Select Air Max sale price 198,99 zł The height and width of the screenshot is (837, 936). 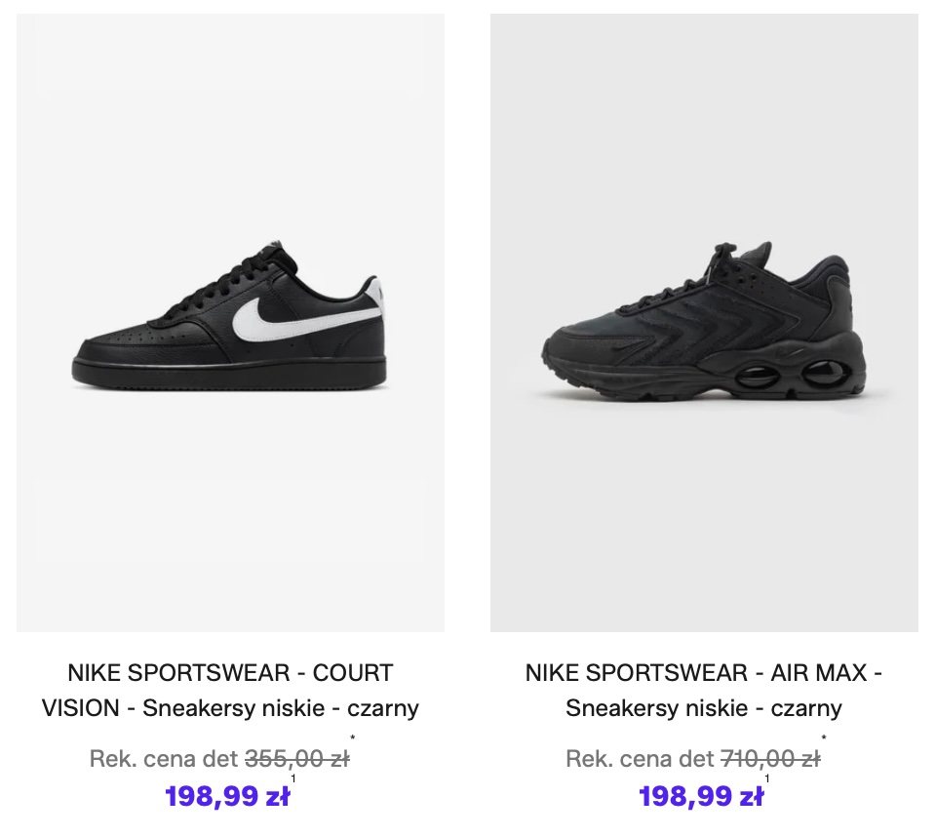click(x=701, y=797)
